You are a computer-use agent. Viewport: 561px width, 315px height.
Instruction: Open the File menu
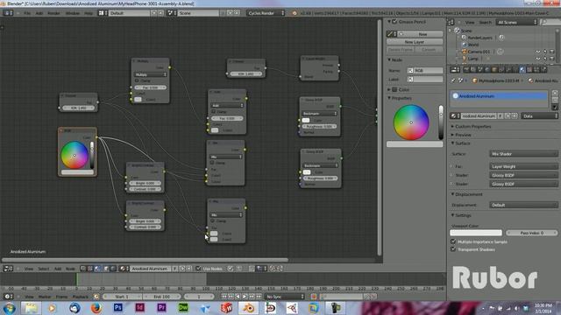[27, 13]
